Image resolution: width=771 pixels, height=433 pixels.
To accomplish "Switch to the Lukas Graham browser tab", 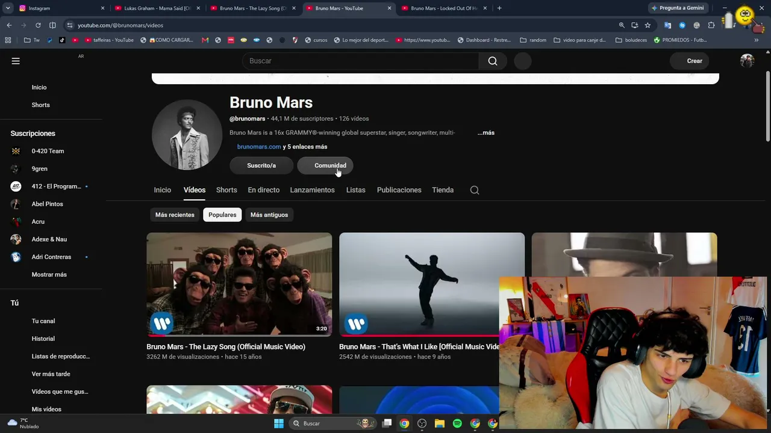I will (x=157, y=8).
